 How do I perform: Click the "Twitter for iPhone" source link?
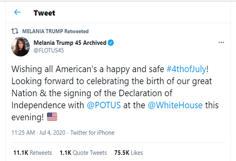tap(92, 133)
